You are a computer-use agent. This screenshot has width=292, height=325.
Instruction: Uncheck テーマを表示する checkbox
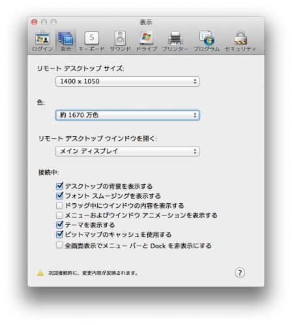59,225
